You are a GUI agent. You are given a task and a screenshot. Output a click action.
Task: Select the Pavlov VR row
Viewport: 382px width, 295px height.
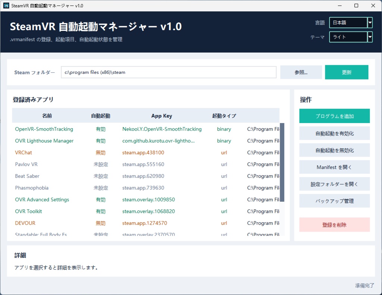point(146,164)
